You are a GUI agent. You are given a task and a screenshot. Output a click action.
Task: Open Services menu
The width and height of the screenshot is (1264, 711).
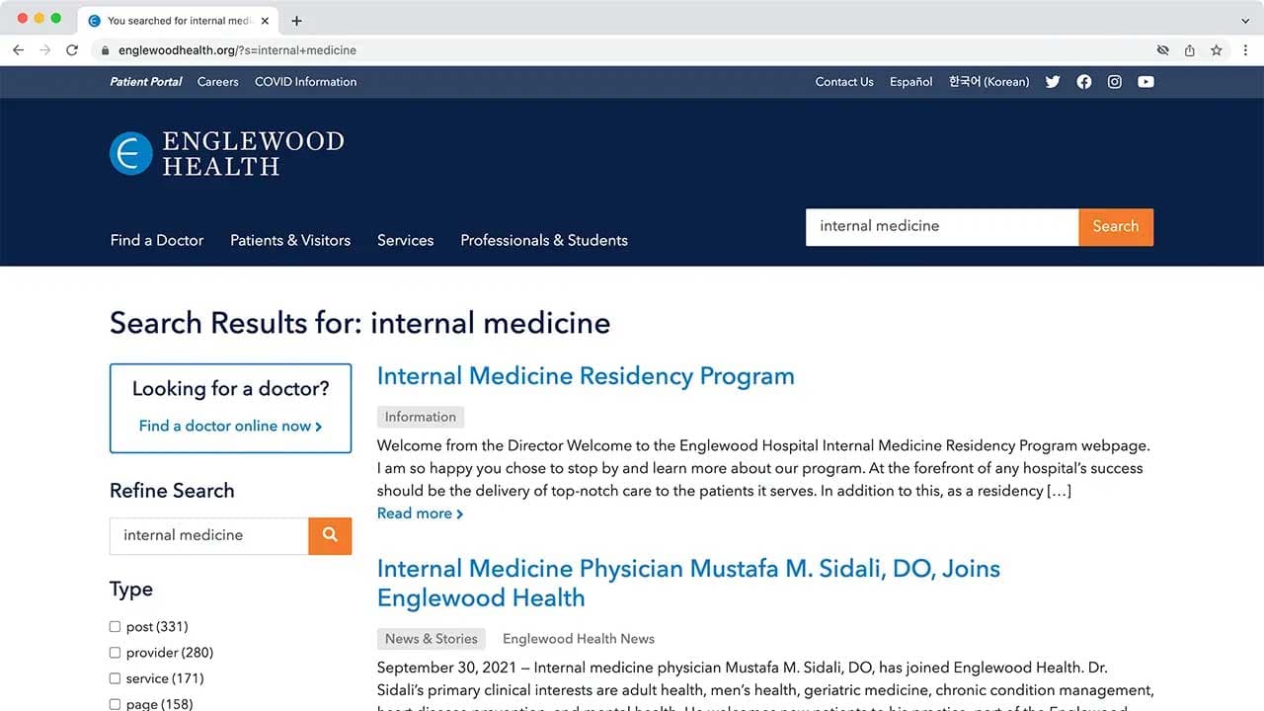(x=405, y=240)
